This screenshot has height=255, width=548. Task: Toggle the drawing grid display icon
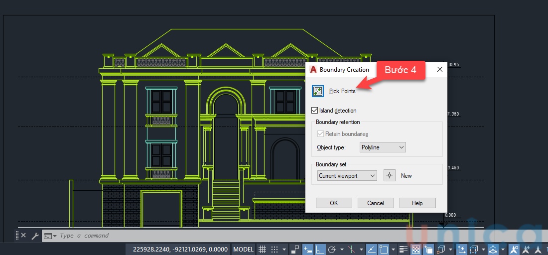(262, 249)
